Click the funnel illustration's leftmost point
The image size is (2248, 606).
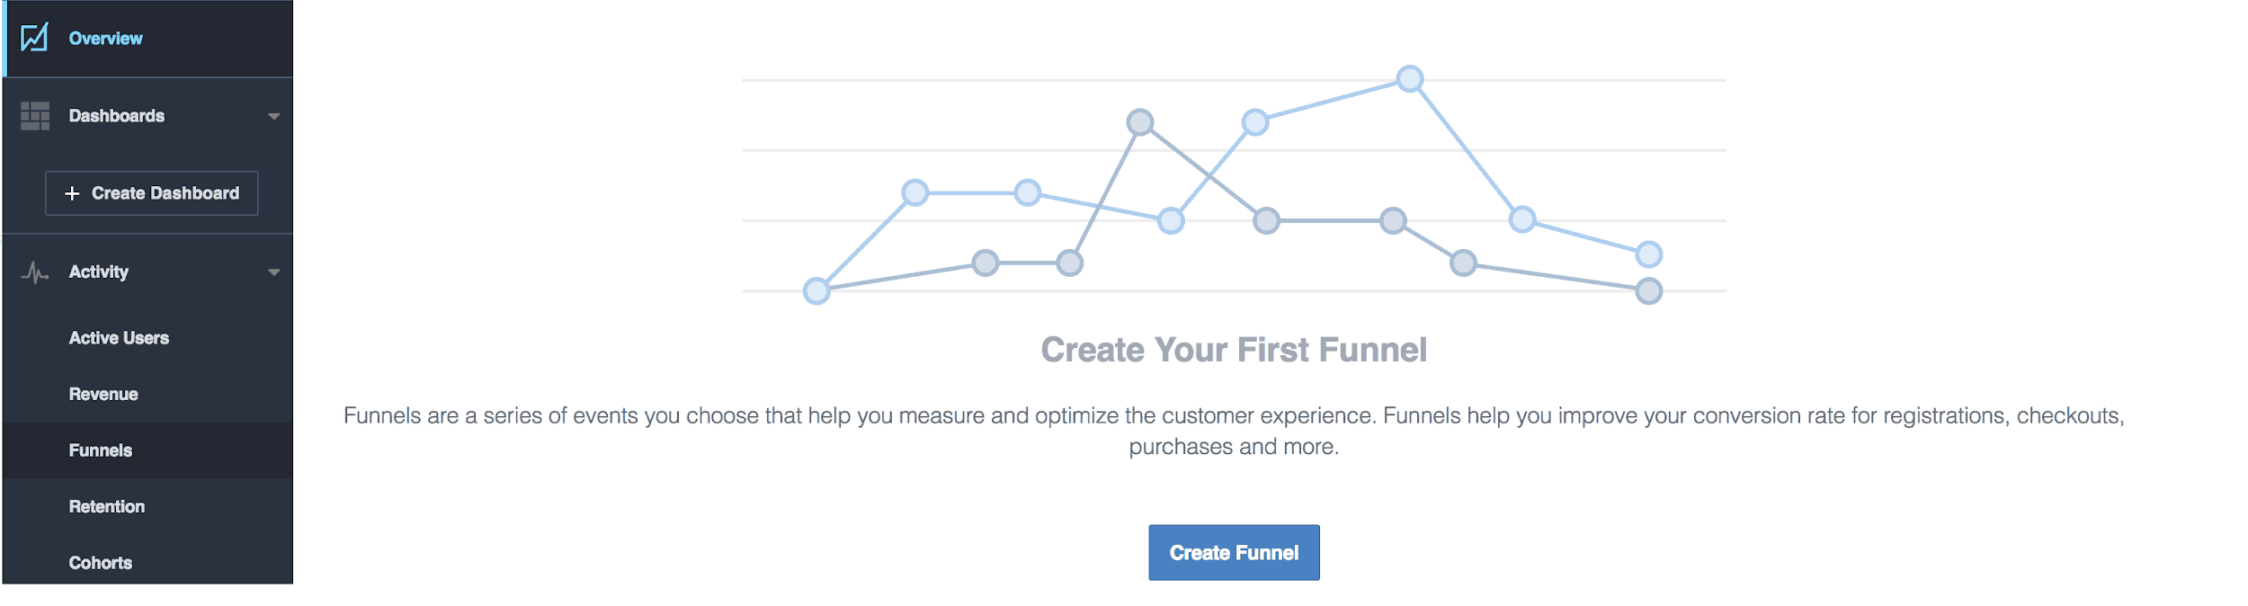point(816,291)
